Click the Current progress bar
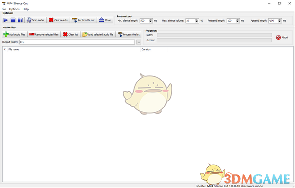 [x=214, y=40]
